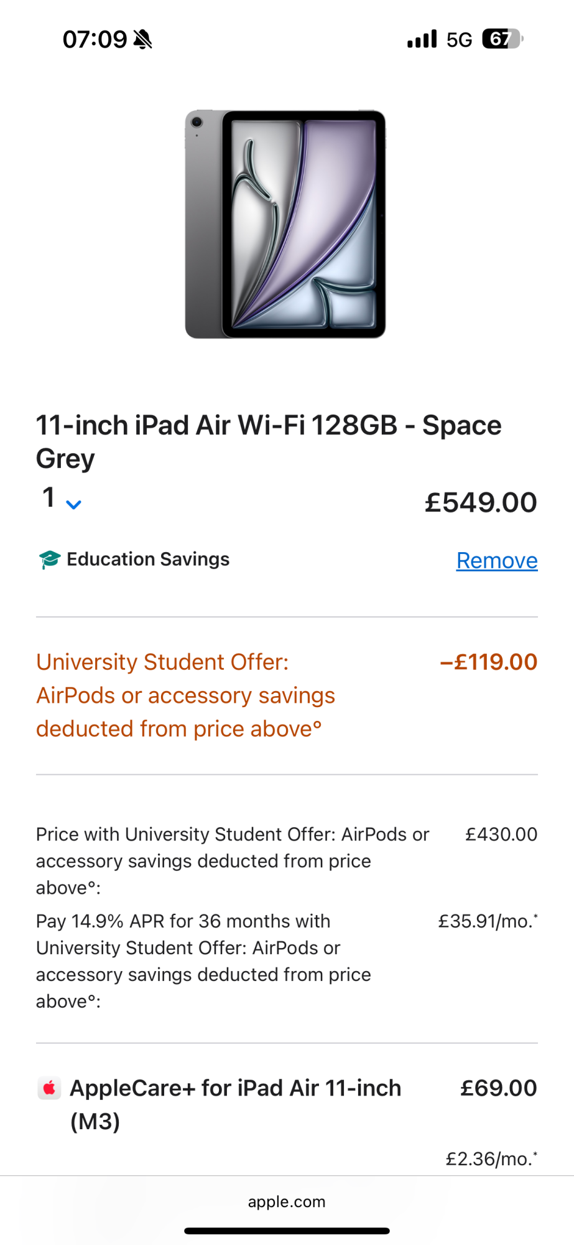Click the red AppleCare+ Apple logo icon
Image resolution: width=574 pixels, height=1245 pixels.
[x=49, y=1088]
